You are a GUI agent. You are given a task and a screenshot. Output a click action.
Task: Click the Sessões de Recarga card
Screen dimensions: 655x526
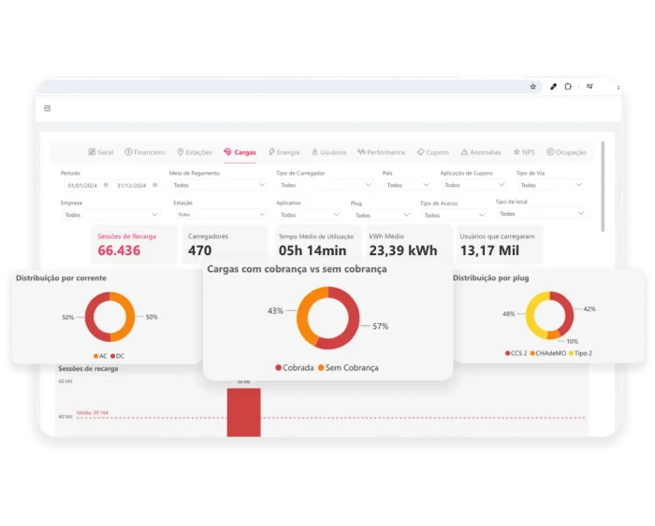[x=134, y=245]
